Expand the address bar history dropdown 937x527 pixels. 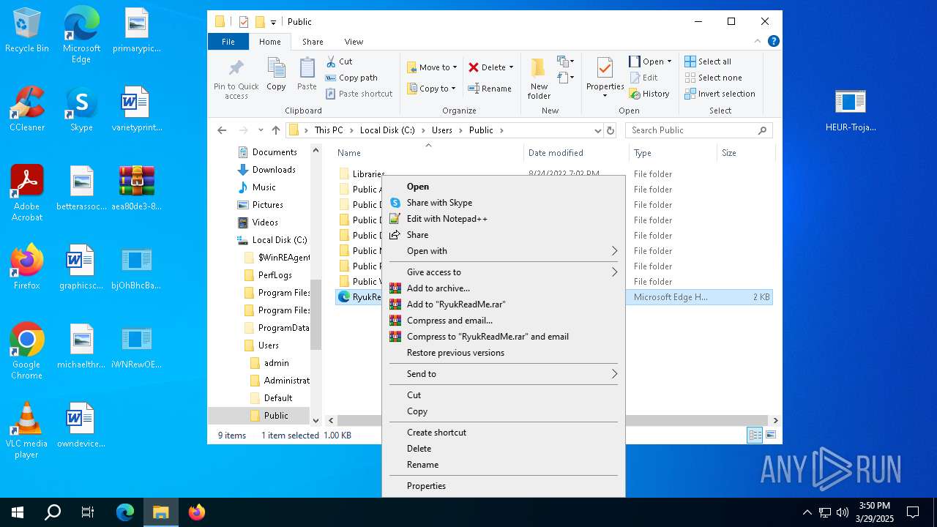[x=598, y=130]
